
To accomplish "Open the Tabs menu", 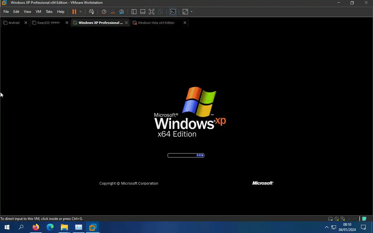I will click(49, 12).
